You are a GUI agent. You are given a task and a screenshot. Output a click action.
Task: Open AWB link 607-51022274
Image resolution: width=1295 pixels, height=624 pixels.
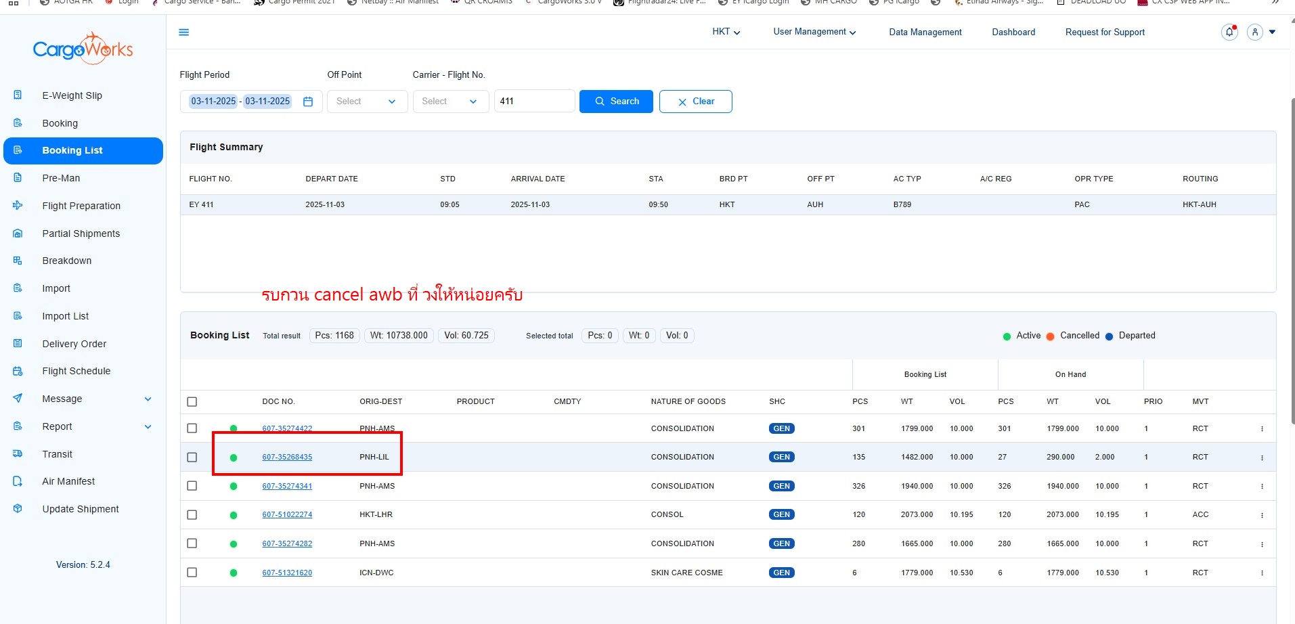click(287, 515)
